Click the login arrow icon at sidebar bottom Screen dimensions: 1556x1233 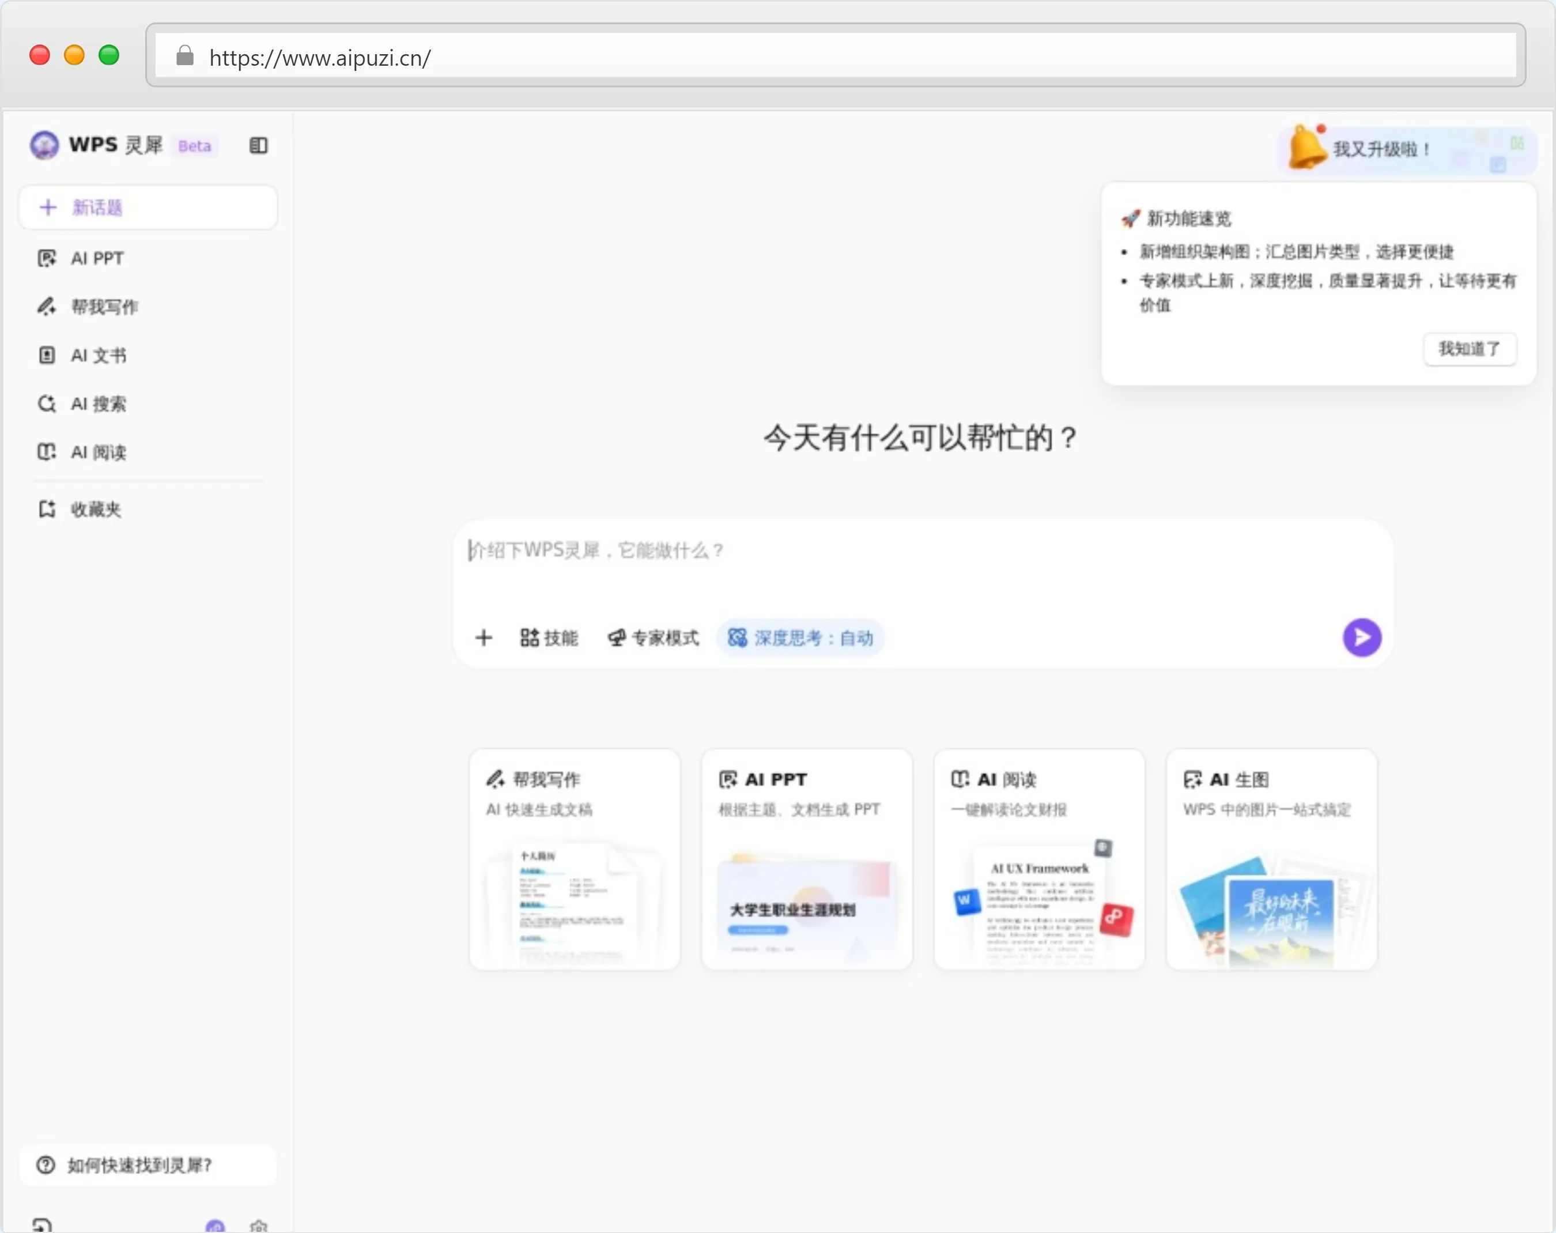pyautogui.click(x=42, y=1226)
